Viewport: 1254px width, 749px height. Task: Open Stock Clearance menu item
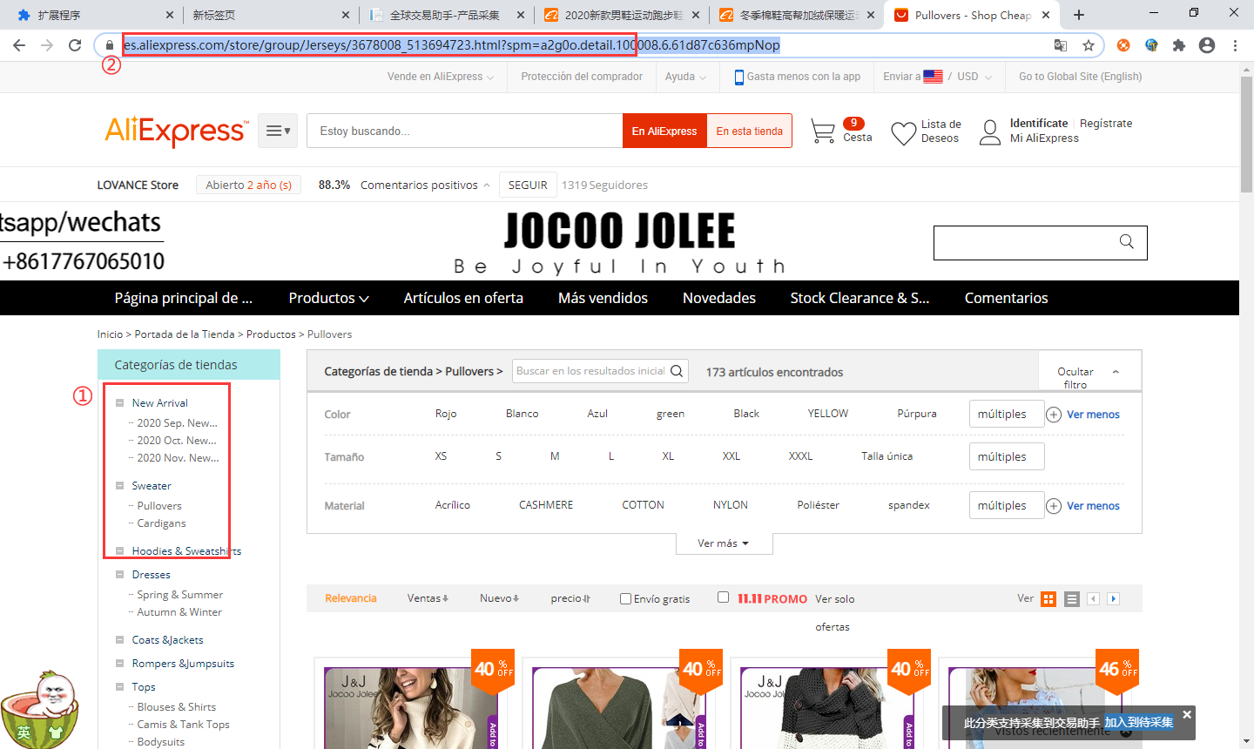pyautogui.click(x=860, y=298)
